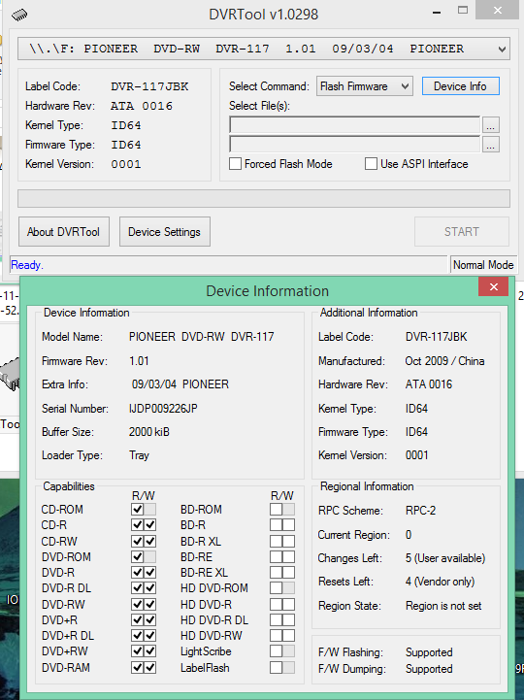Toggle BD-RE XL read checkbox
The image size is (524, 700).
coord(276,572)
